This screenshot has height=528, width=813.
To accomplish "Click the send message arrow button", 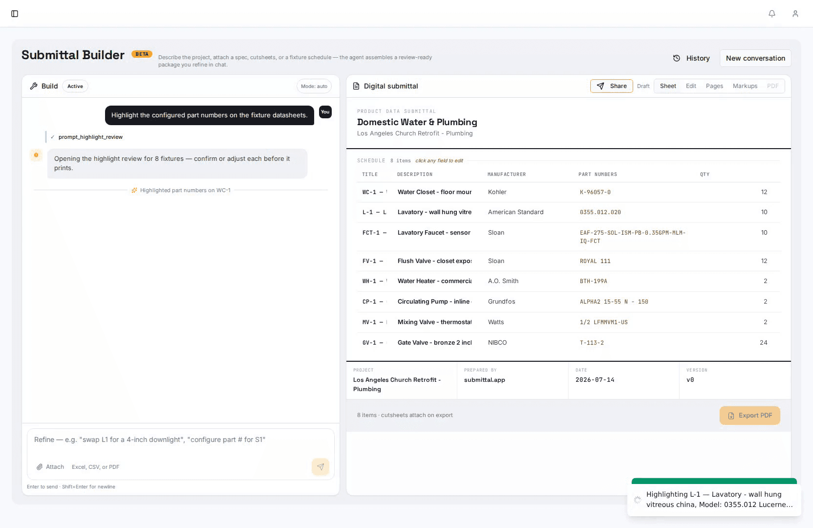I will tap(321, 467).
